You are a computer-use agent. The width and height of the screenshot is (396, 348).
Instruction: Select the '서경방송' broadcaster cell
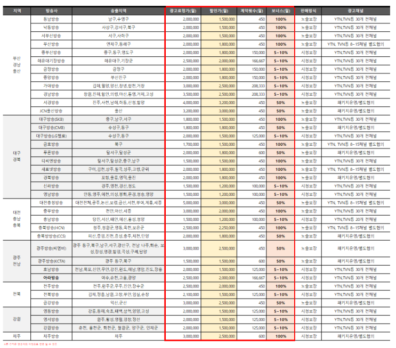tap(51, 103)
